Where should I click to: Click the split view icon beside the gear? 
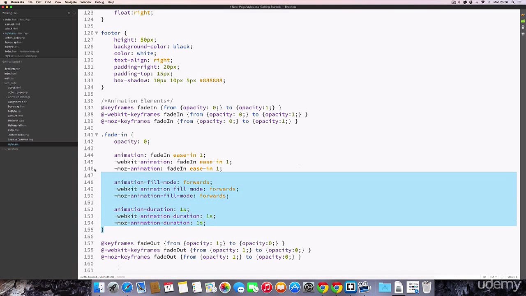74,13
